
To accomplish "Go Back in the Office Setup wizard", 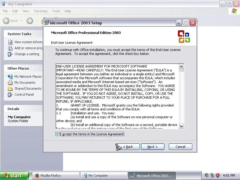I will [x=128, y=147].
